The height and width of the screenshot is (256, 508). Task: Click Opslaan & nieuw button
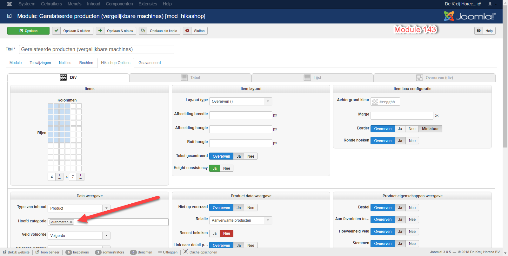pyautogui.click(x=116, y=31)
